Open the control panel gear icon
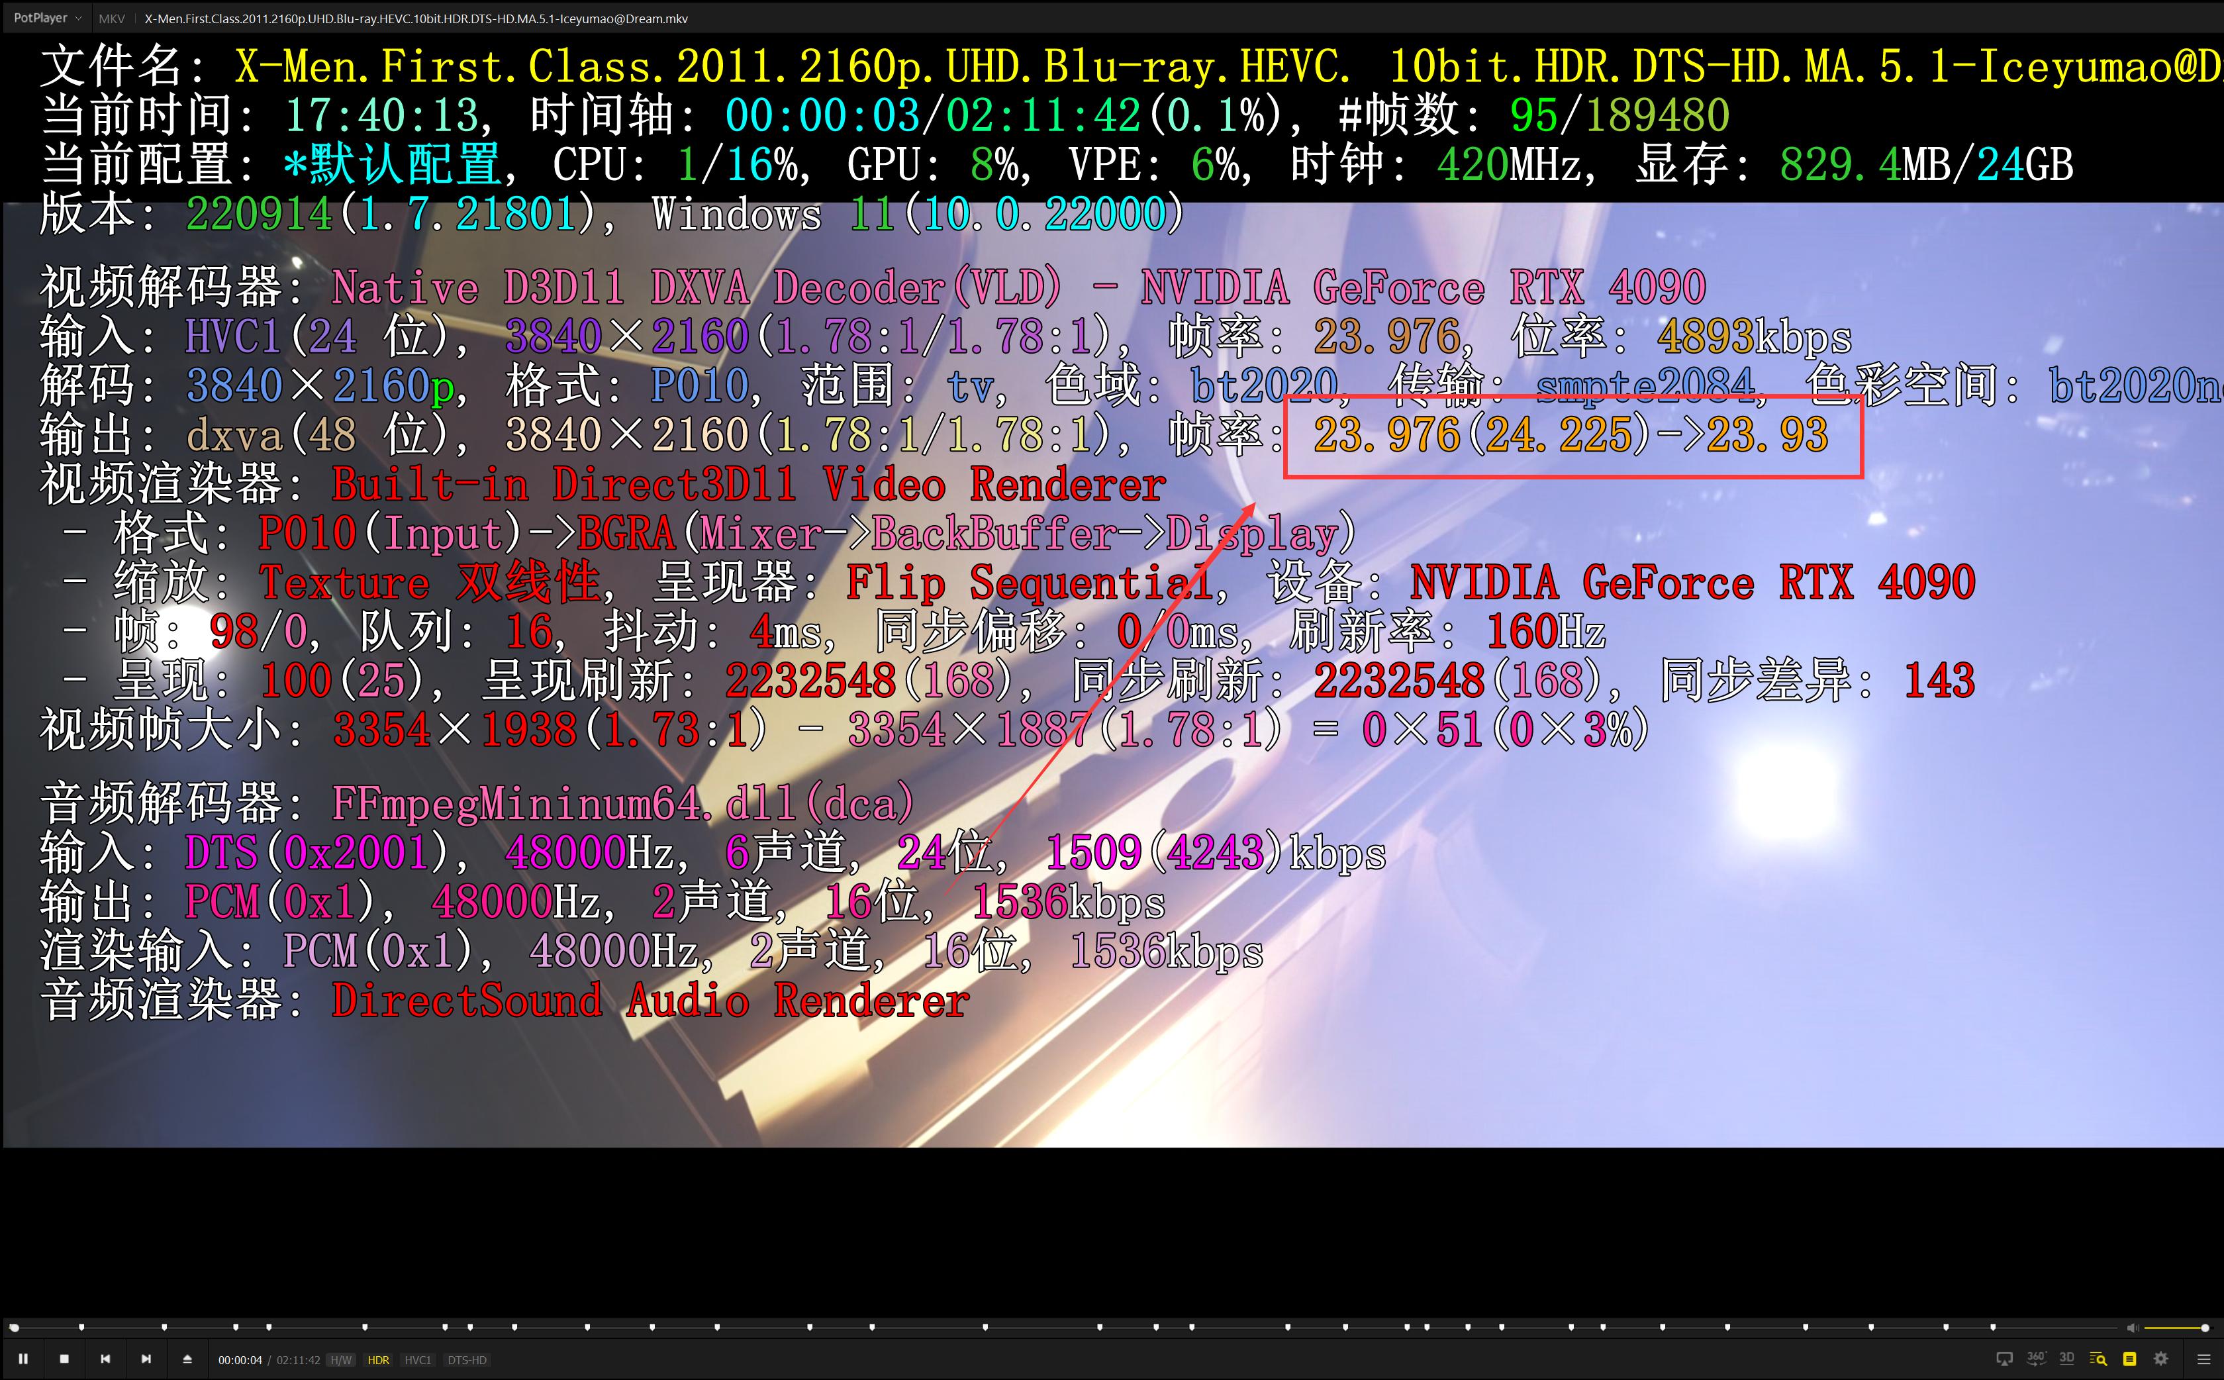The height and width of the screenshot is (1380, 2224). click(2160, 1359)
